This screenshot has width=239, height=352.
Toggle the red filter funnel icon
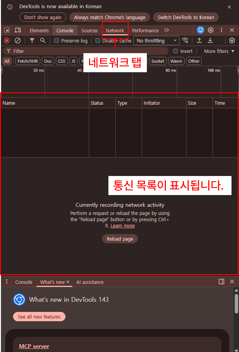[32, 40]
